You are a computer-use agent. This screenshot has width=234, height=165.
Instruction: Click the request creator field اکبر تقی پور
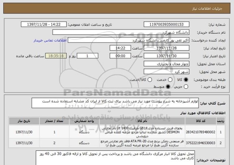click(x=128, y=40)
